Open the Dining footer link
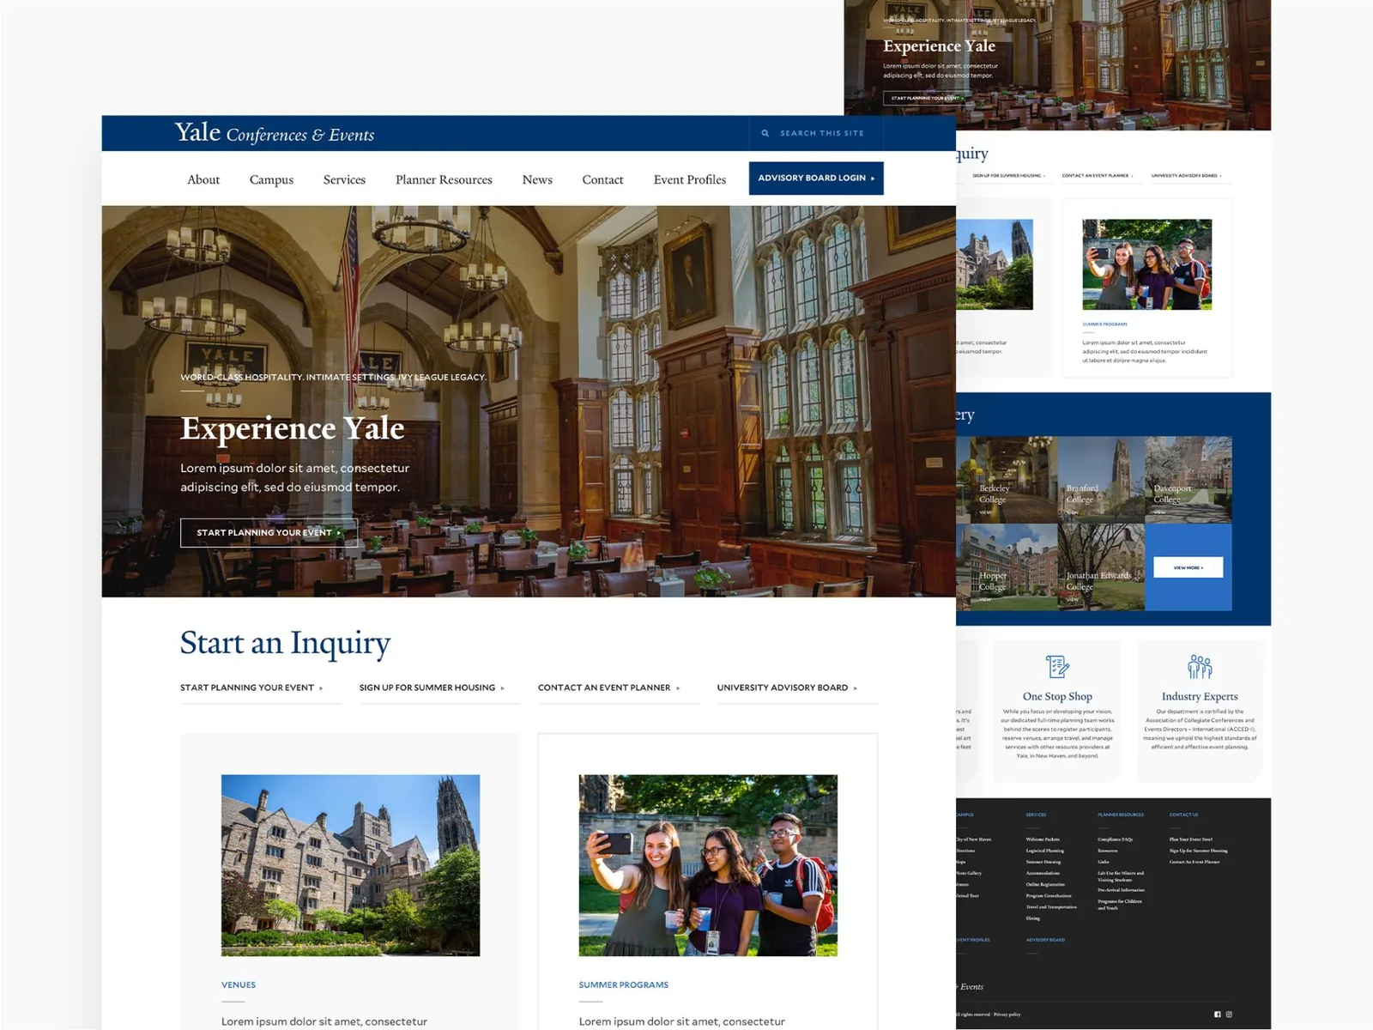This screenshot has height=1030, width=1373. pyautogui.click(x=1033, y=918)
